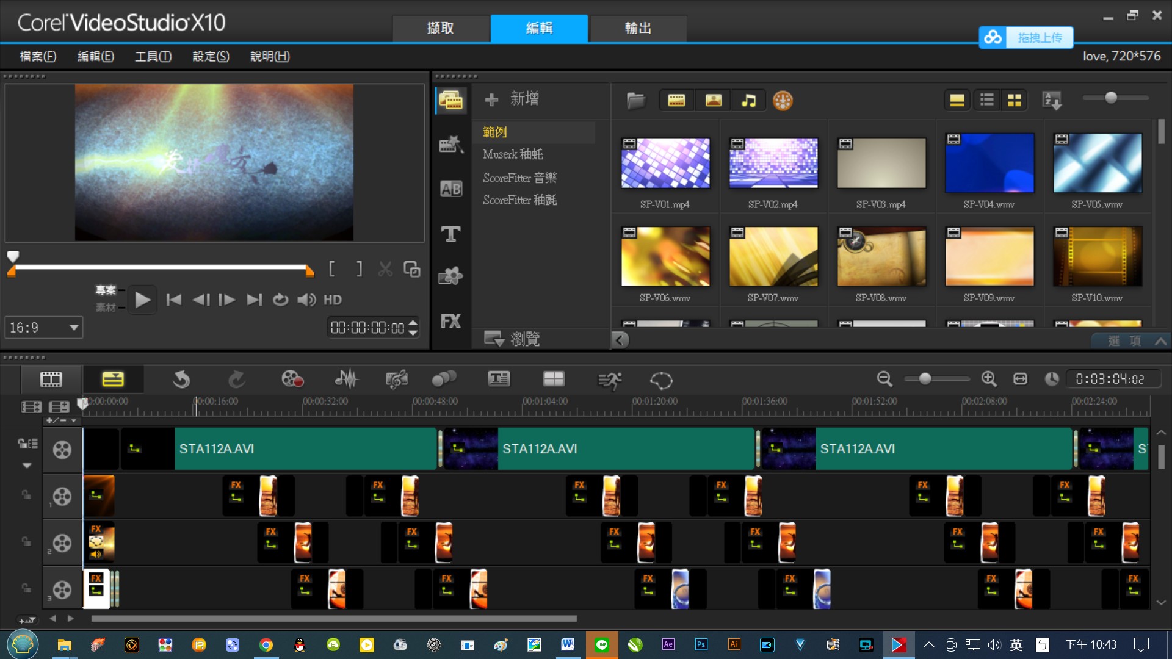This screenshot has height=659, width=1172.
Task: Step to previous frame
Action: point(201,300)
